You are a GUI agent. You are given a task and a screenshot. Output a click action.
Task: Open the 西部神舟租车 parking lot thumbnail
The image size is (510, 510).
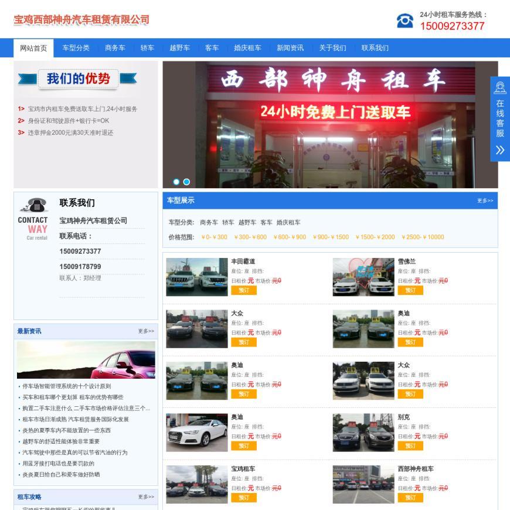point(363,484)
